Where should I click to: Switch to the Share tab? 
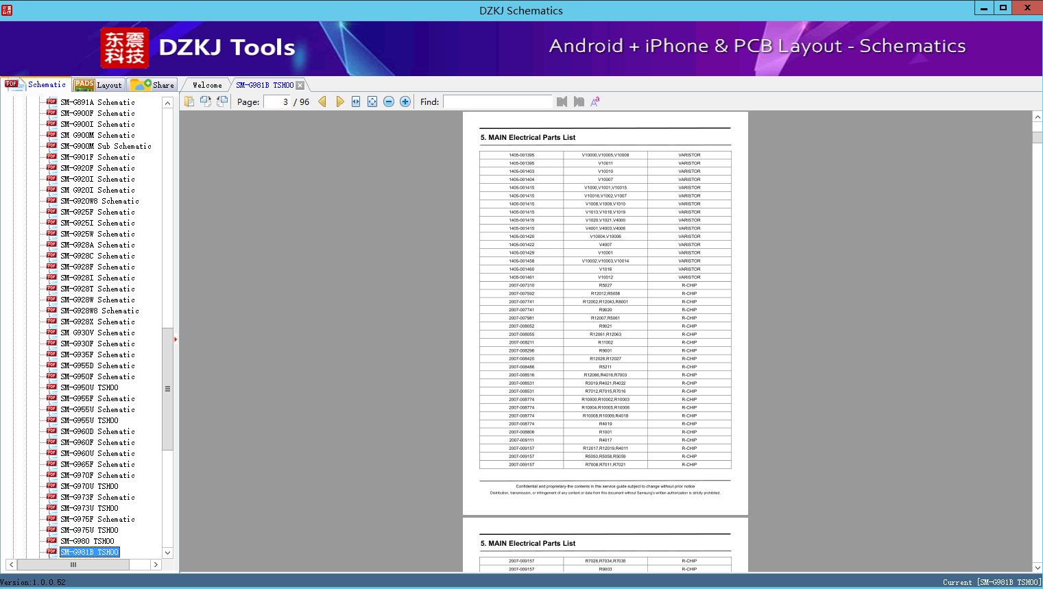coord(152,85)
